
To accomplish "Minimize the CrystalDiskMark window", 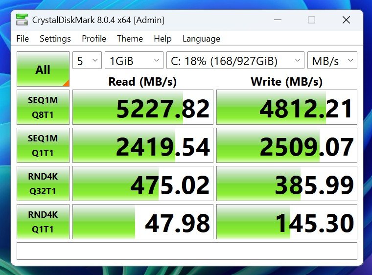I will 278,20.
